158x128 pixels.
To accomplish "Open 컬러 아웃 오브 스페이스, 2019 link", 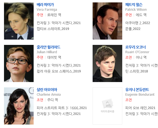I will (x=59, y=71).
